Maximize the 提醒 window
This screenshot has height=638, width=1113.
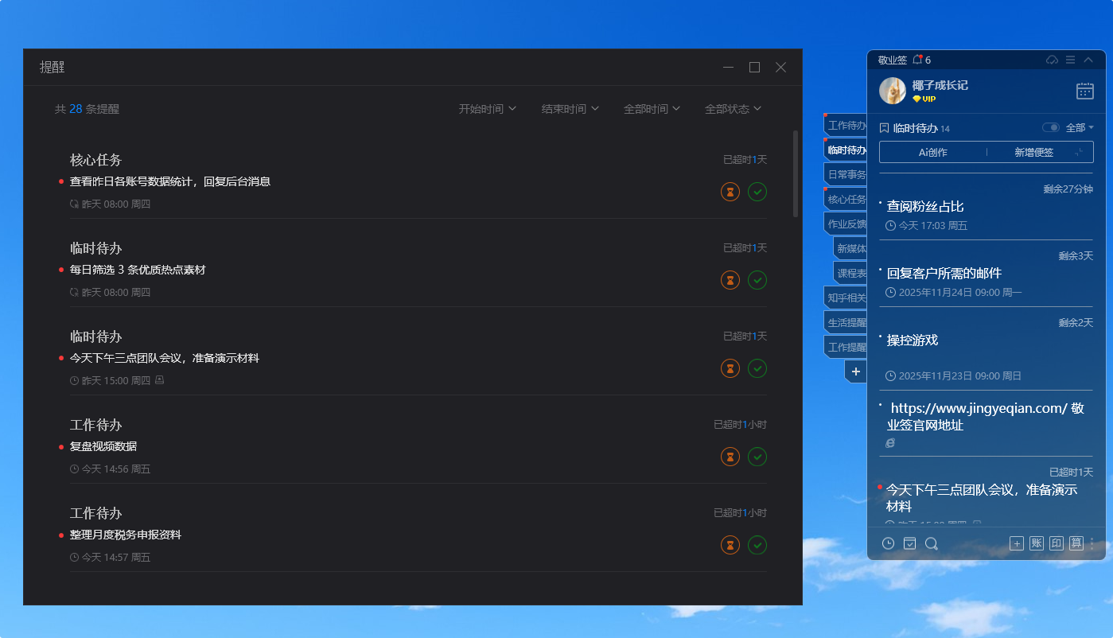754,68
